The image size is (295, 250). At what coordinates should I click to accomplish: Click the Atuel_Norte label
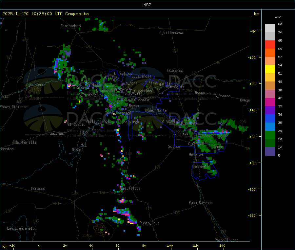[x=156, y=110]
